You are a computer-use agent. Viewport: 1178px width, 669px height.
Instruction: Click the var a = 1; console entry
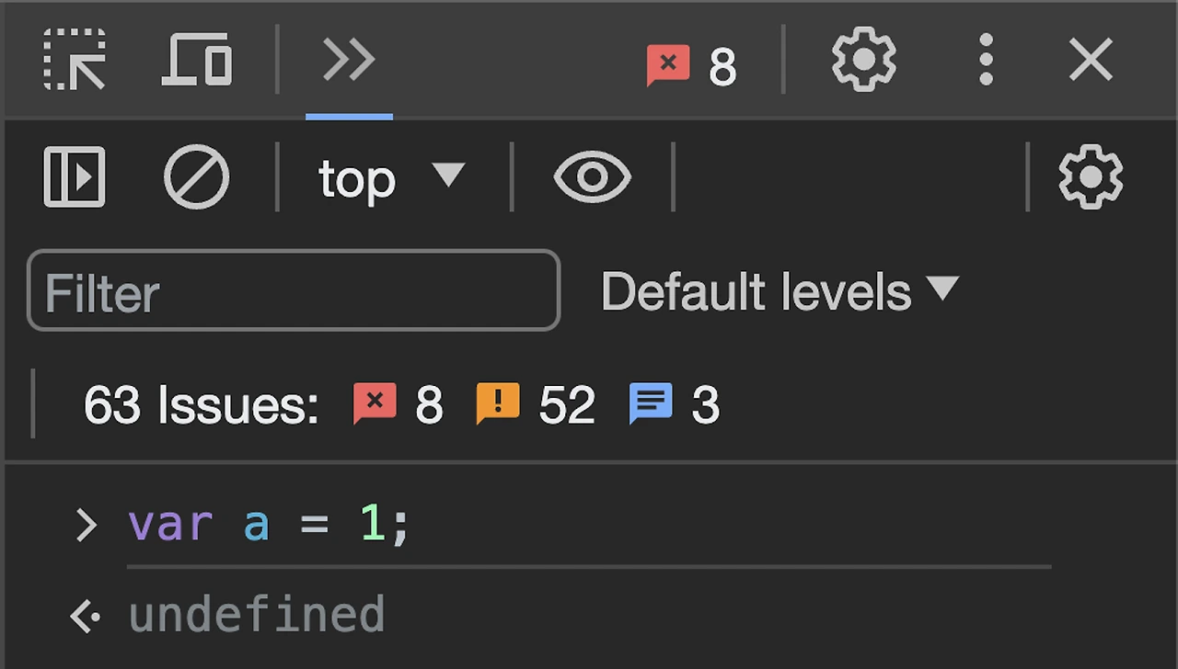coord(268,525)
